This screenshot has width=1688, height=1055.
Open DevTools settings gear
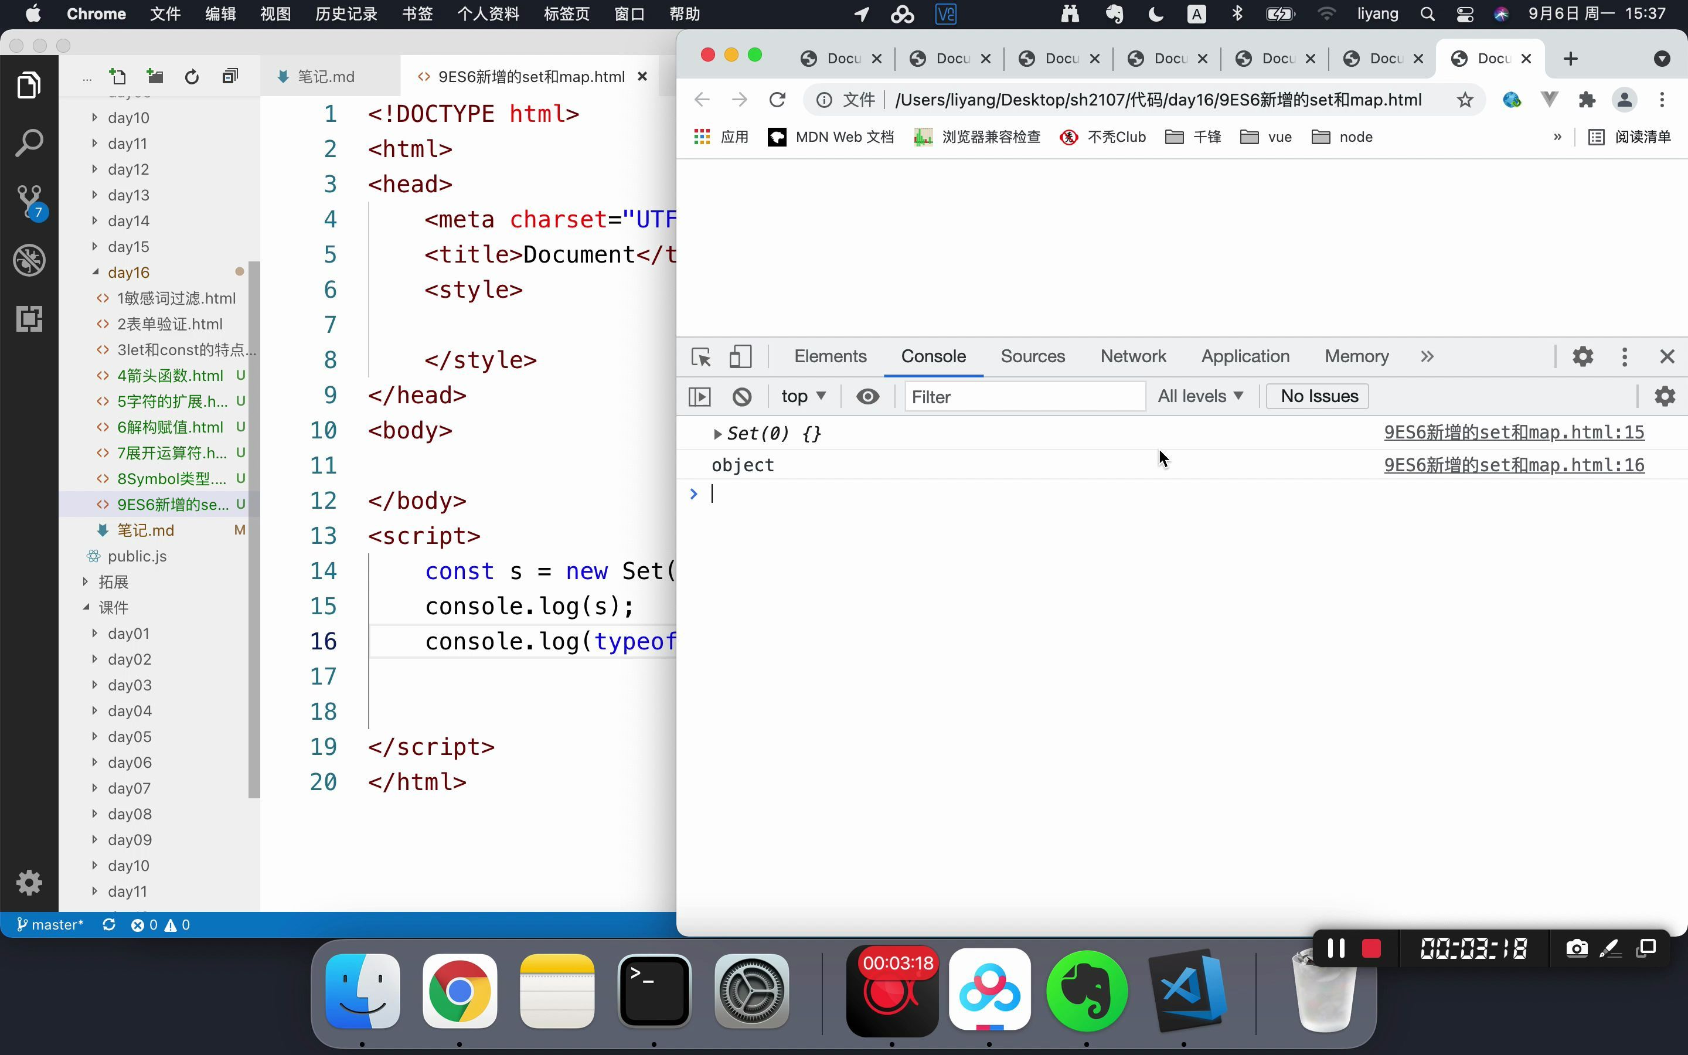(x=1582, y=356)
